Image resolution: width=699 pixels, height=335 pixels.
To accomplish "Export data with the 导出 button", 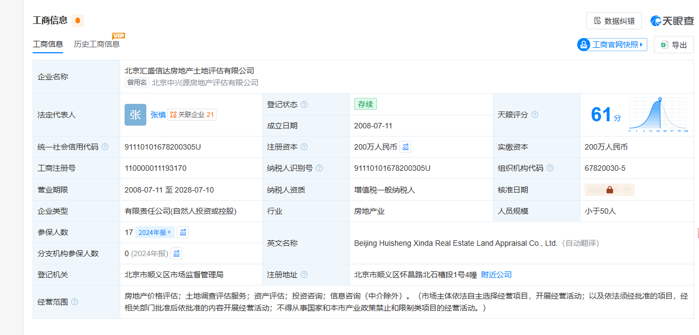I will (674, 45).
